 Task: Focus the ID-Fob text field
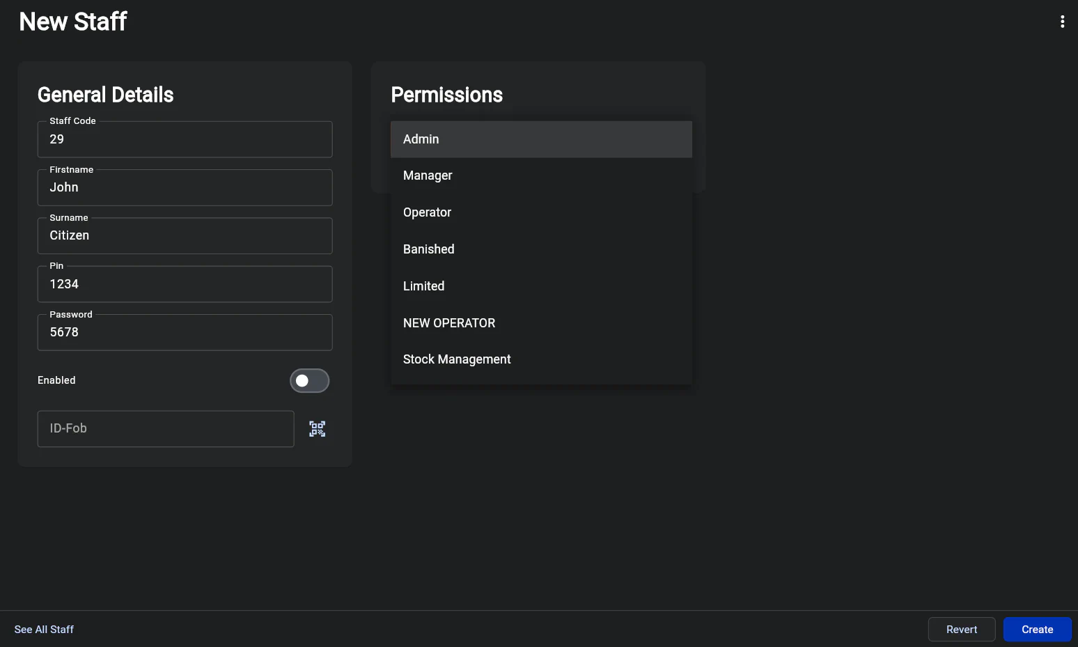tap(166, 429)
